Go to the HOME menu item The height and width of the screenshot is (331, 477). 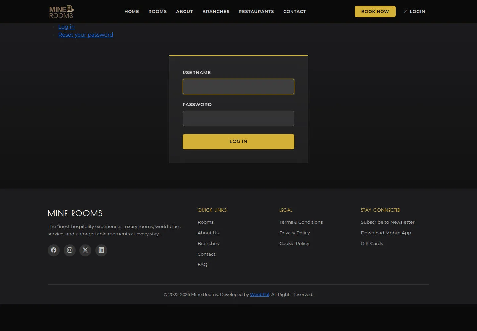(x=132, y=11)
